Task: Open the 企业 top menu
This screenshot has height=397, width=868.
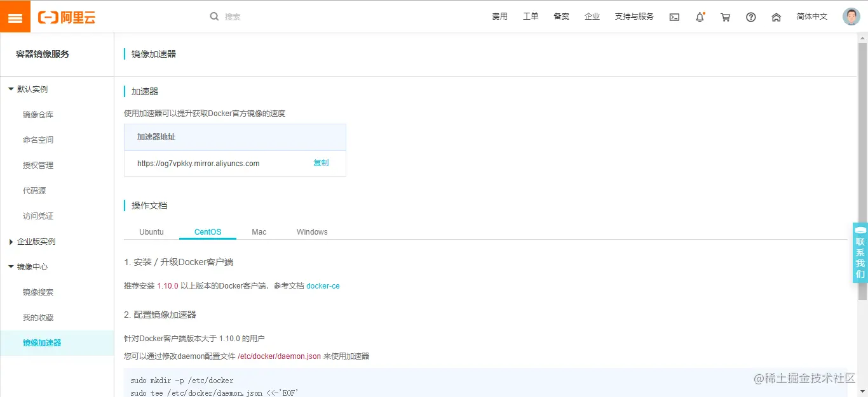Action: [592, 16]
